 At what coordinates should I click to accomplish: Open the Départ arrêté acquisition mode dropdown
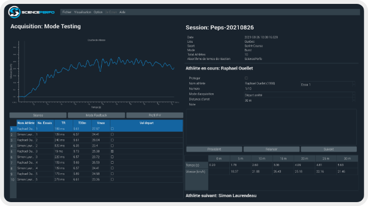click(300, 95)
